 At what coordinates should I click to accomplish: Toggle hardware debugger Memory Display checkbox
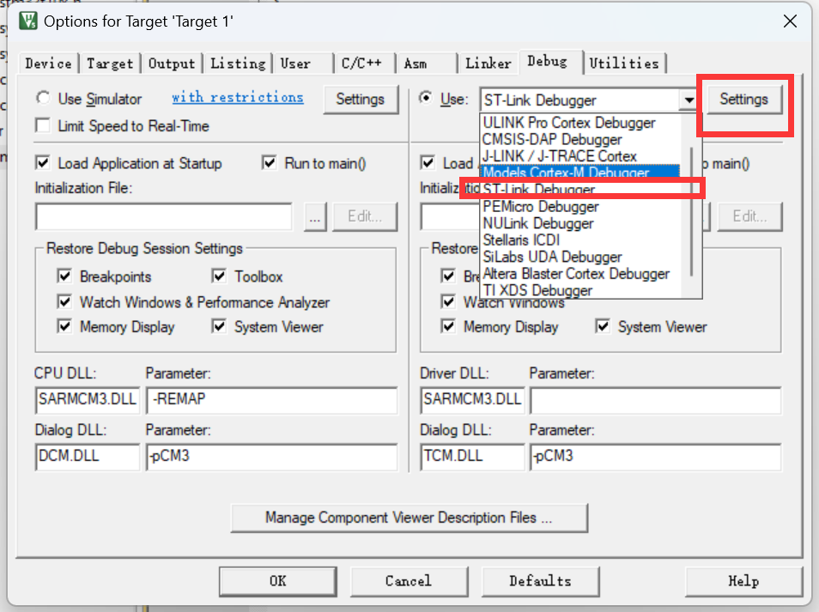[448, 326]
